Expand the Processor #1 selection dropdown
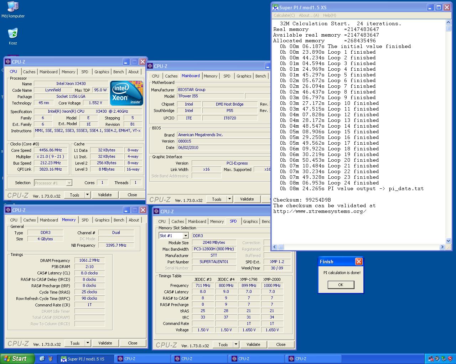Image resolution: width=456 pixels, height=364 pixels. pos(69,183)
